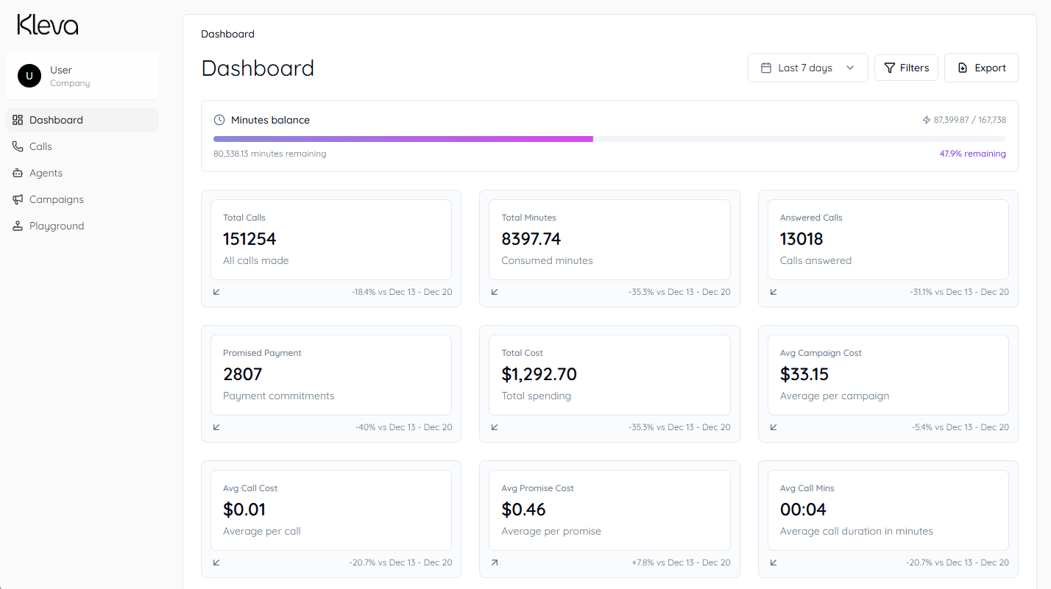The image size is (1051, 589).
Task: Expand the date range chevron arrow
Action: [x=850, y=68]
